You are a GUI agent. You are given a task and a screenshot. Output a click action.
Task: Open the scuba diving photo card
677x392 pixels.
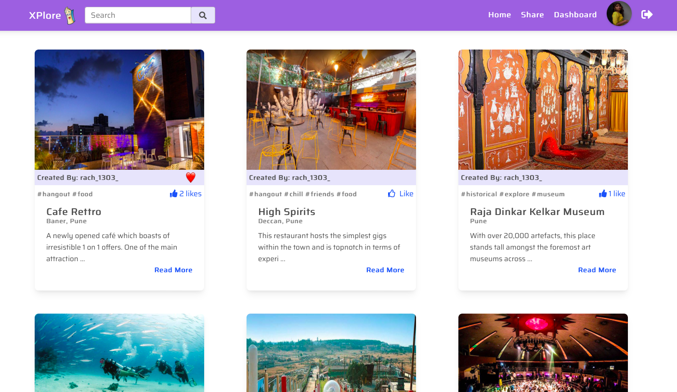click(x=119, y=353)
